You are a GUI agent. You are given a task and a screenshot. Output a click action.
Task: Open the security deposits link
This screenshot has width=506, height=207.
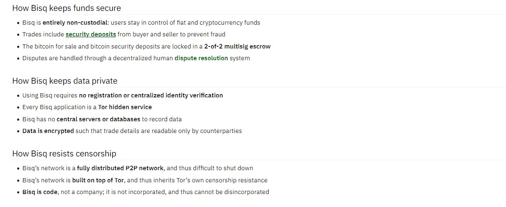[91, 34]
